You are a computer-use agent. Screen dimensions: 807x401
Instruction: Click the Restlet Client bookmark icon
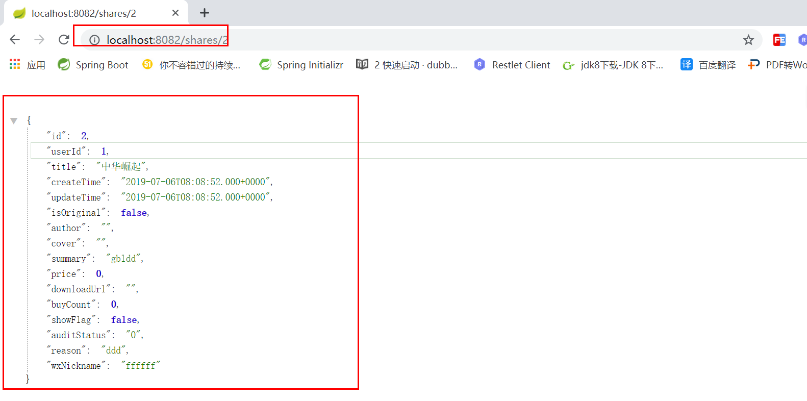480,64
